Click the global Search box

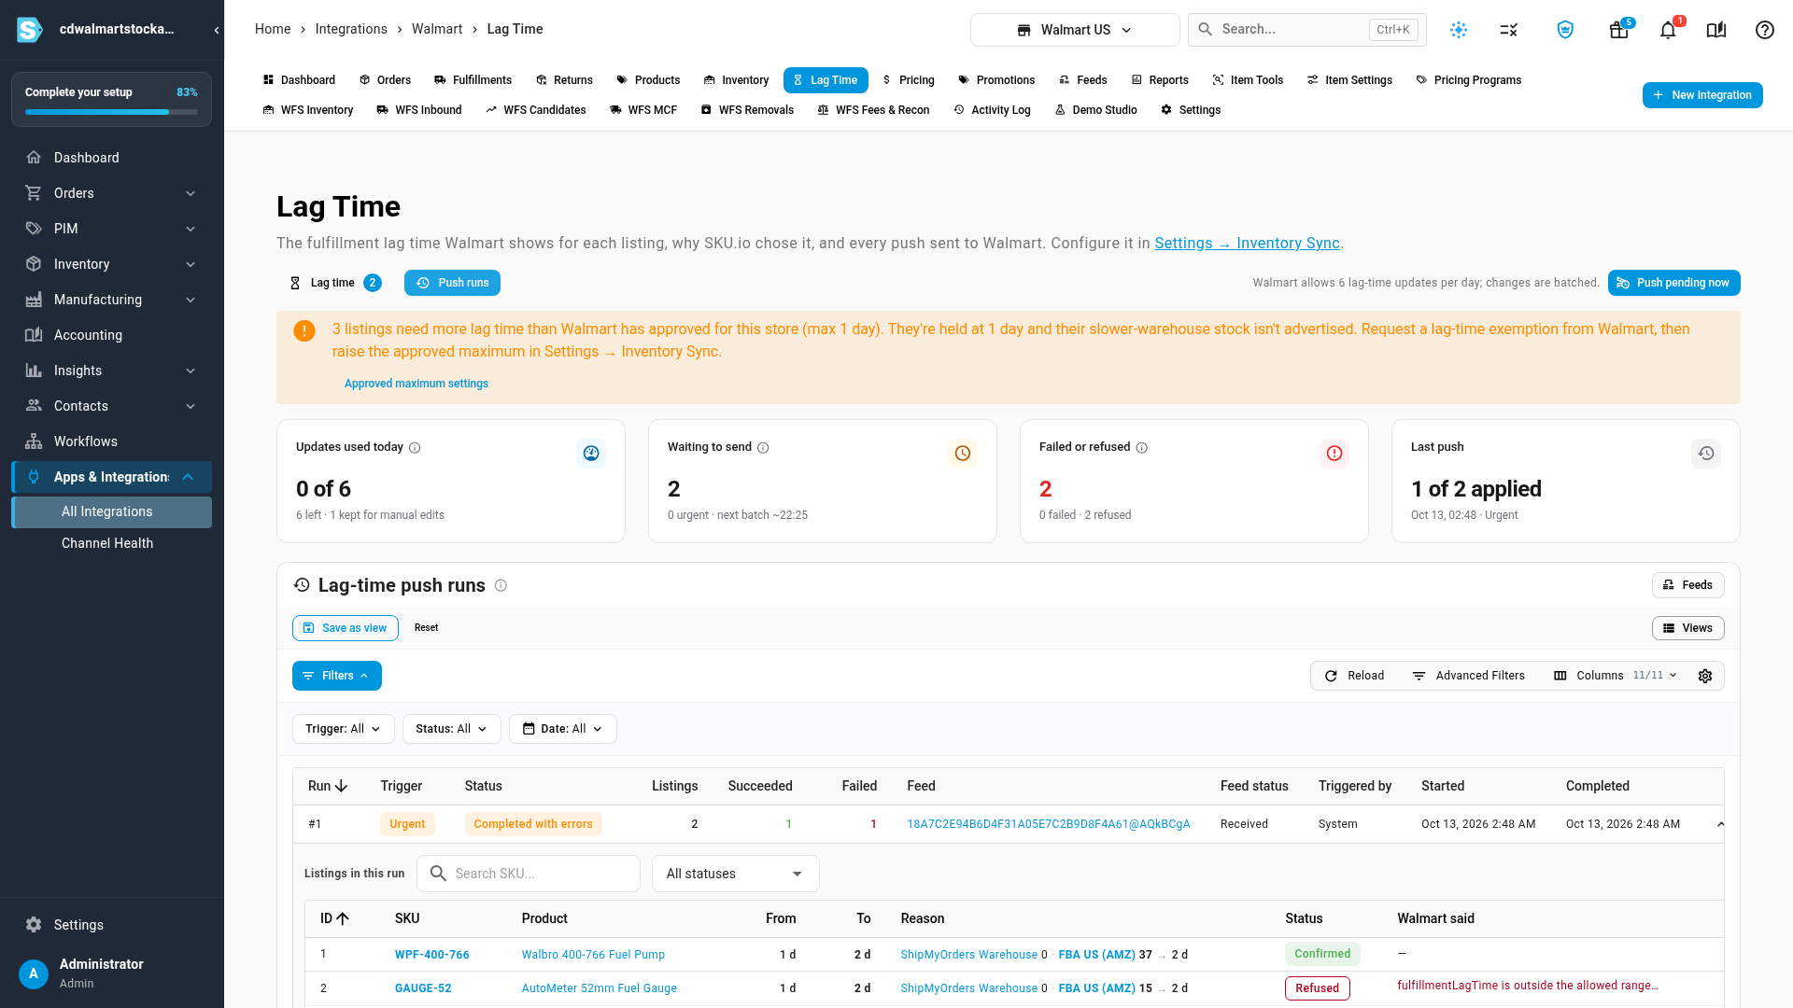tap(1306, 30)
